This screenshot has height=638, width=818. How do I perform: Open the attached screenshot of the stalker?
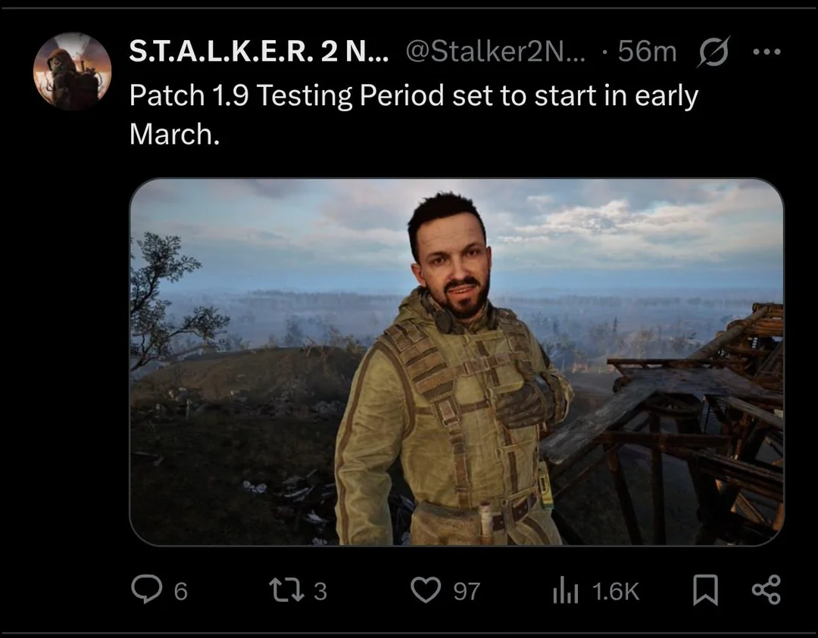click(x=456, y=362)
